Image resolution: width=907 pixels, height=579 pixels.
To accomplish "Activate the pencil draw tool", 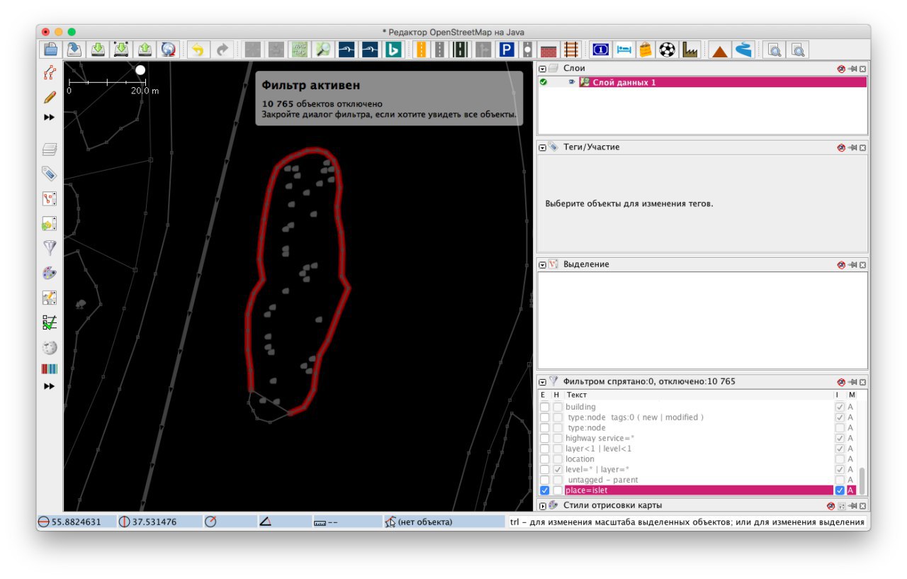I will (49, 97).
